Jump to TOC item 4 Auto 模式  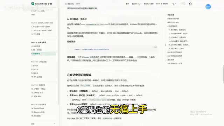(179, 41)
